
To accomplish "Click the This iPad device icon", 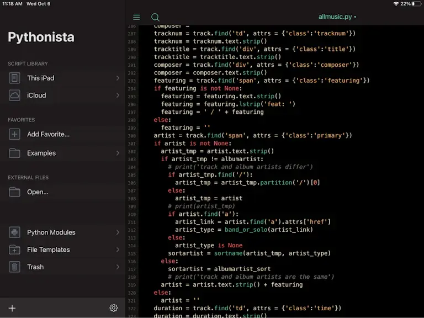I will point(14,78).
